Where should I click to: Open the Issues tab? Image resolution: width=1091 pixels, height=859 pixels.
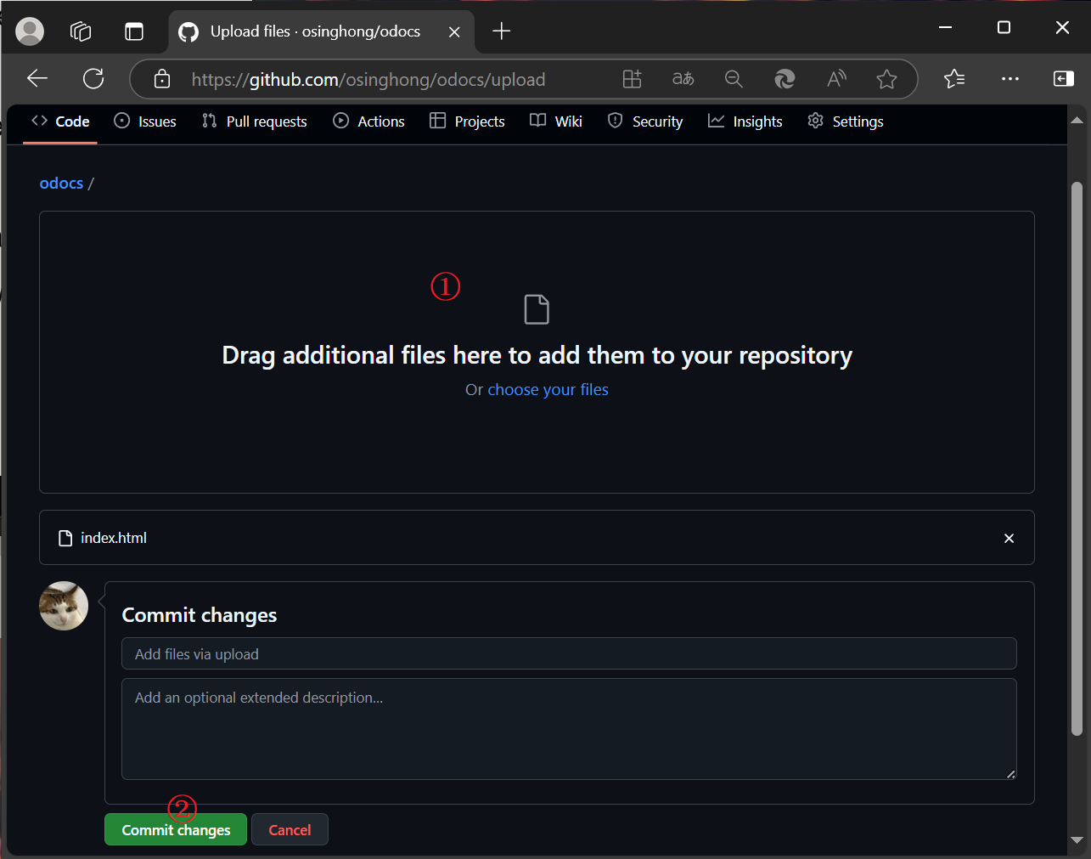click(145, 122)
